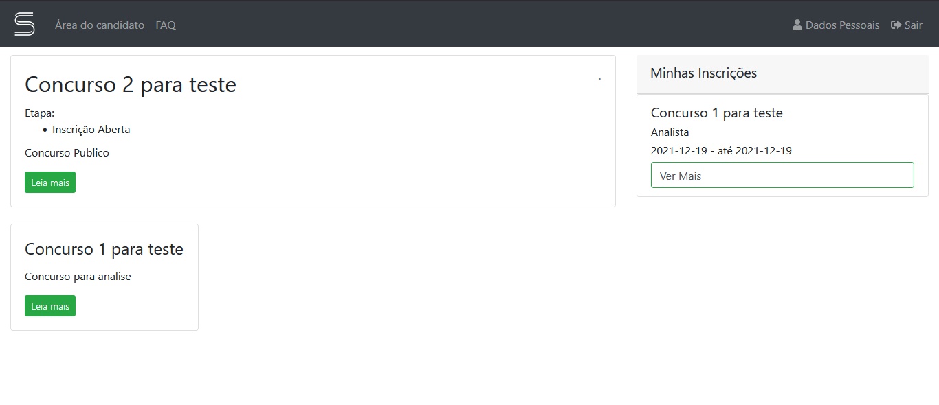Viewport: 939px width, 405px height.
Task: Click the sign-out arrow icon beside Sair
Action: click(896, 25)
